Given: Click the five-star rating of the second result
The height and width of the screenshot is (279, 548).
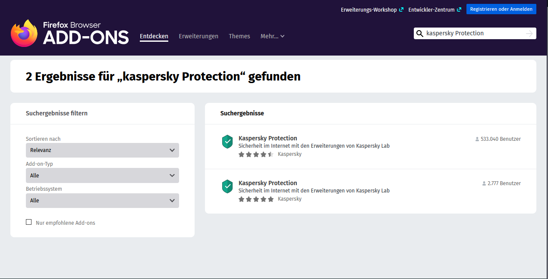Looking at the screenshot, I should 256,199.
